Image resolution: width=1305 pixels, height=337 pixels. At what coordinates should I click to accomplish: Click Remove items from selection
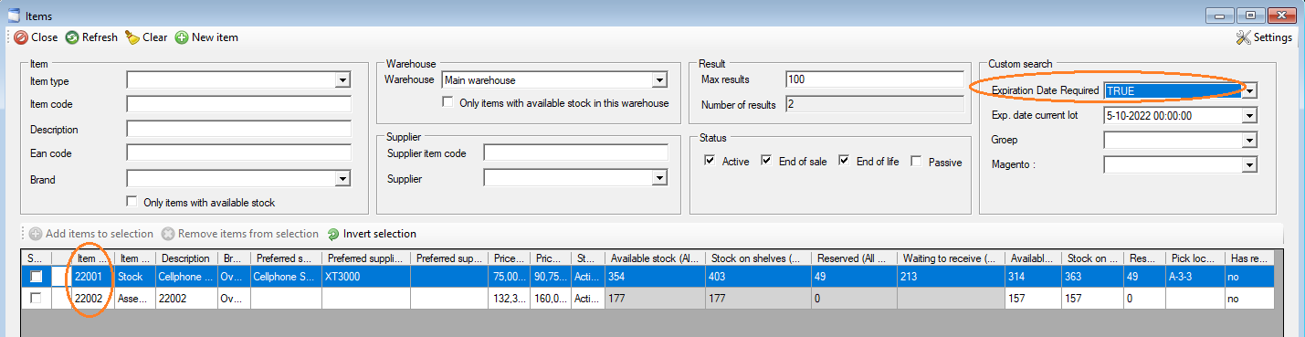[x=240, y=234]
